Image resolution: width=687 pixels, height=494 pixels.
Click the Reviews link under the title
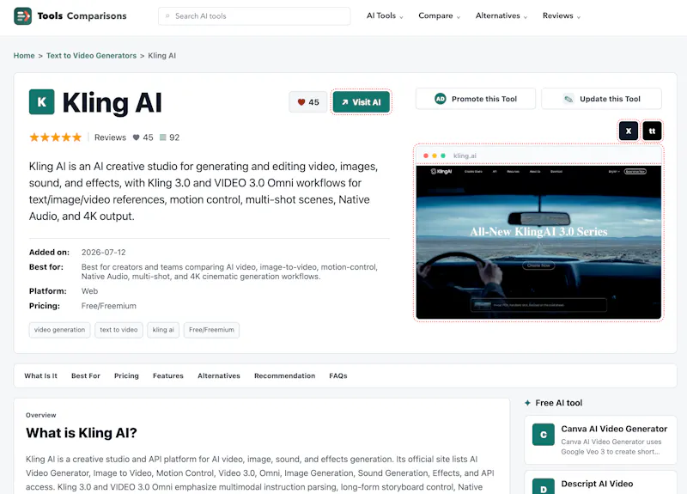[x=111, y=137]
